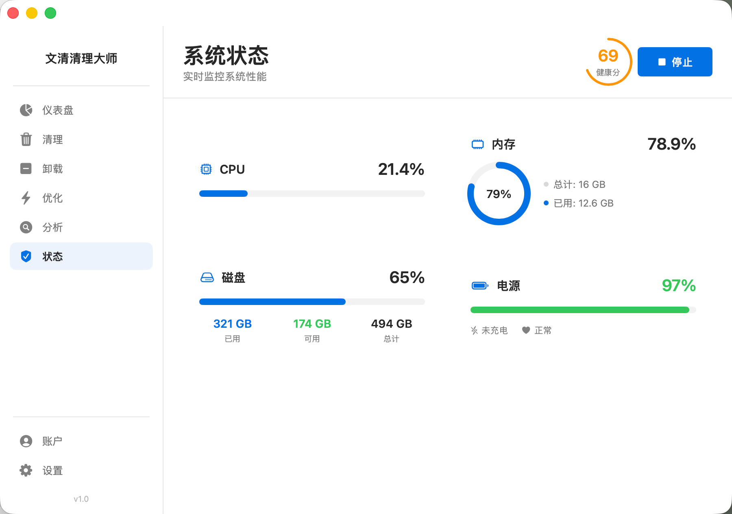Click the 69 健康分 score ring
Screen dimensions: 732x514
tap(608, 62)
